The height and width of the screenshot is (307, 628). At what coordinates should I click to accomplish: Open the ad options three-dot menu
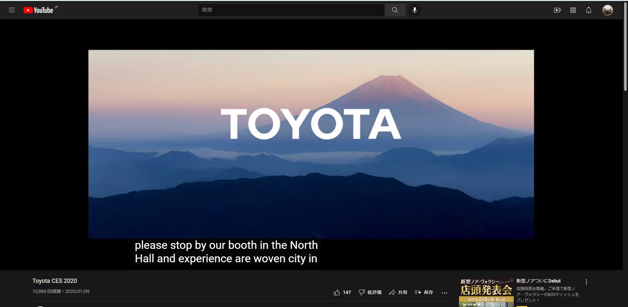pyautogui.click(x=586, y=282)
